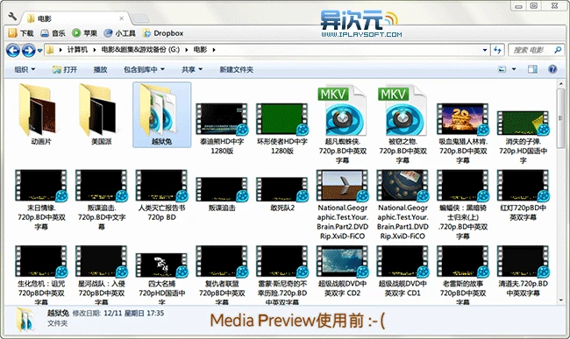This screenshot has width=570, height=339.
Task: Select the 人类灭亡报告书 720p BD video
Action: (x=161, y=196)
